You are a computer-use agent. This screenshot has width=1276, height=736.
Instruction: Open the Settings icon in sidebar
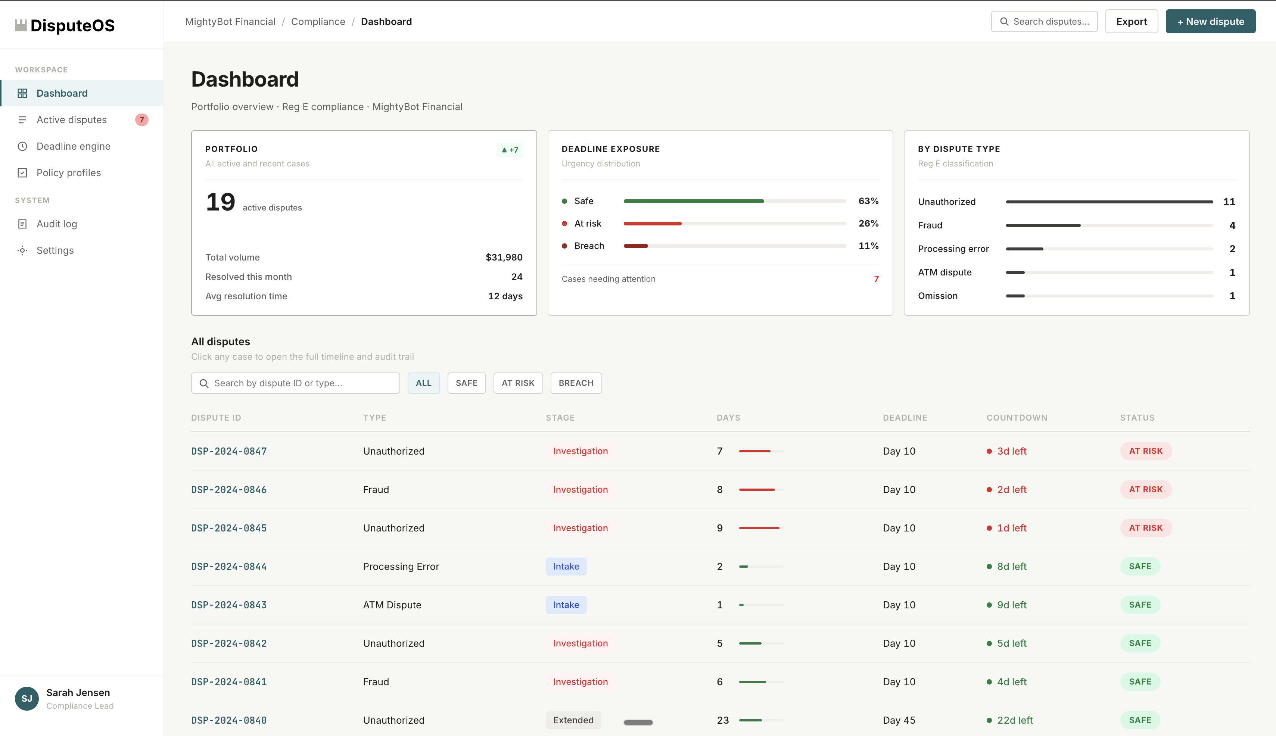(x=22, y=250)
